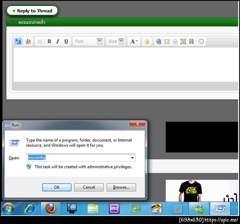Open Windows Live Messenger in the taskbar

pyautogui.click(x=199, y=208)
